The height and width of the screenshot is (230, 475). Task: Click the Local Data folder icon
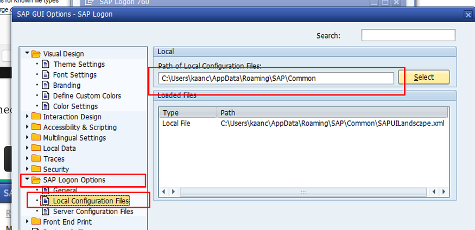click(36, 148)
